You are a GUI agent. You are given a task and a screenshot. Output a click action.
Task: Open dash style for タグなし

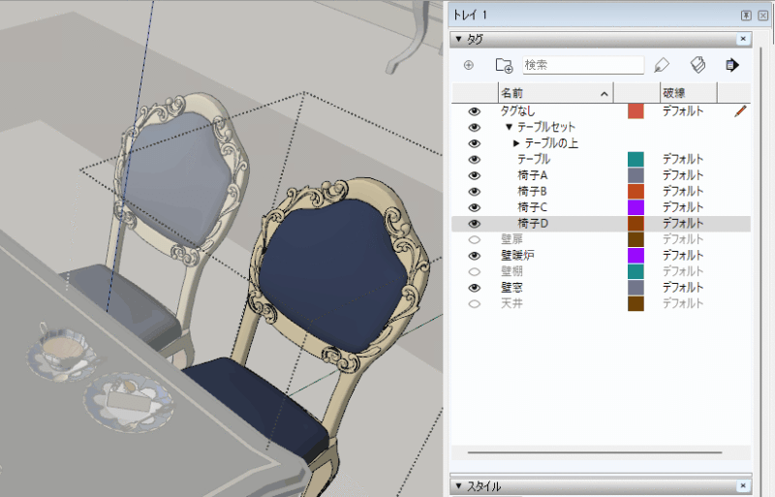click(x=683, y=110)
